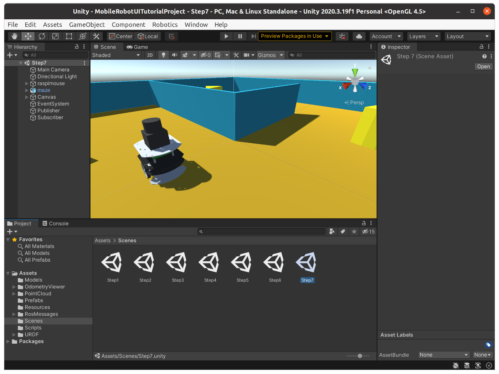Toggle scene effects icon

coord(185,55)
